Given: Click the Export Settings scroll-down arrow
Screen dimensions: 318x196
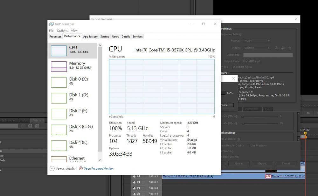Looking at the screenshot, I should pos(299,139).
